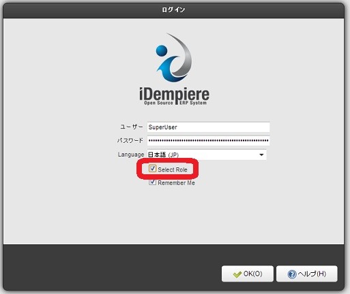Click the Open Source ERP System tagline
The width and height of the screenshot is (350, 294).
pyautogui.click(x=175, y=103)
